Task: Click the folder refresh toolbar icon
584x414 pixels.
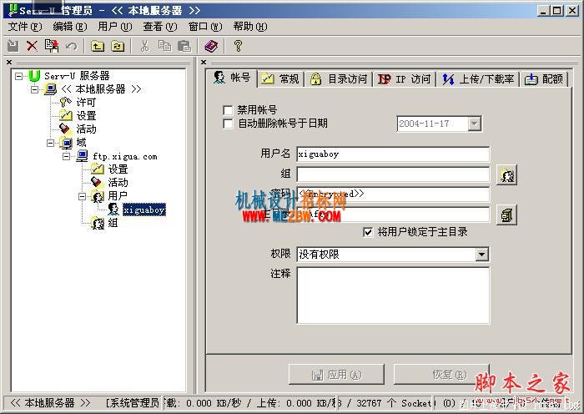Action: click(x=118, y=46)
